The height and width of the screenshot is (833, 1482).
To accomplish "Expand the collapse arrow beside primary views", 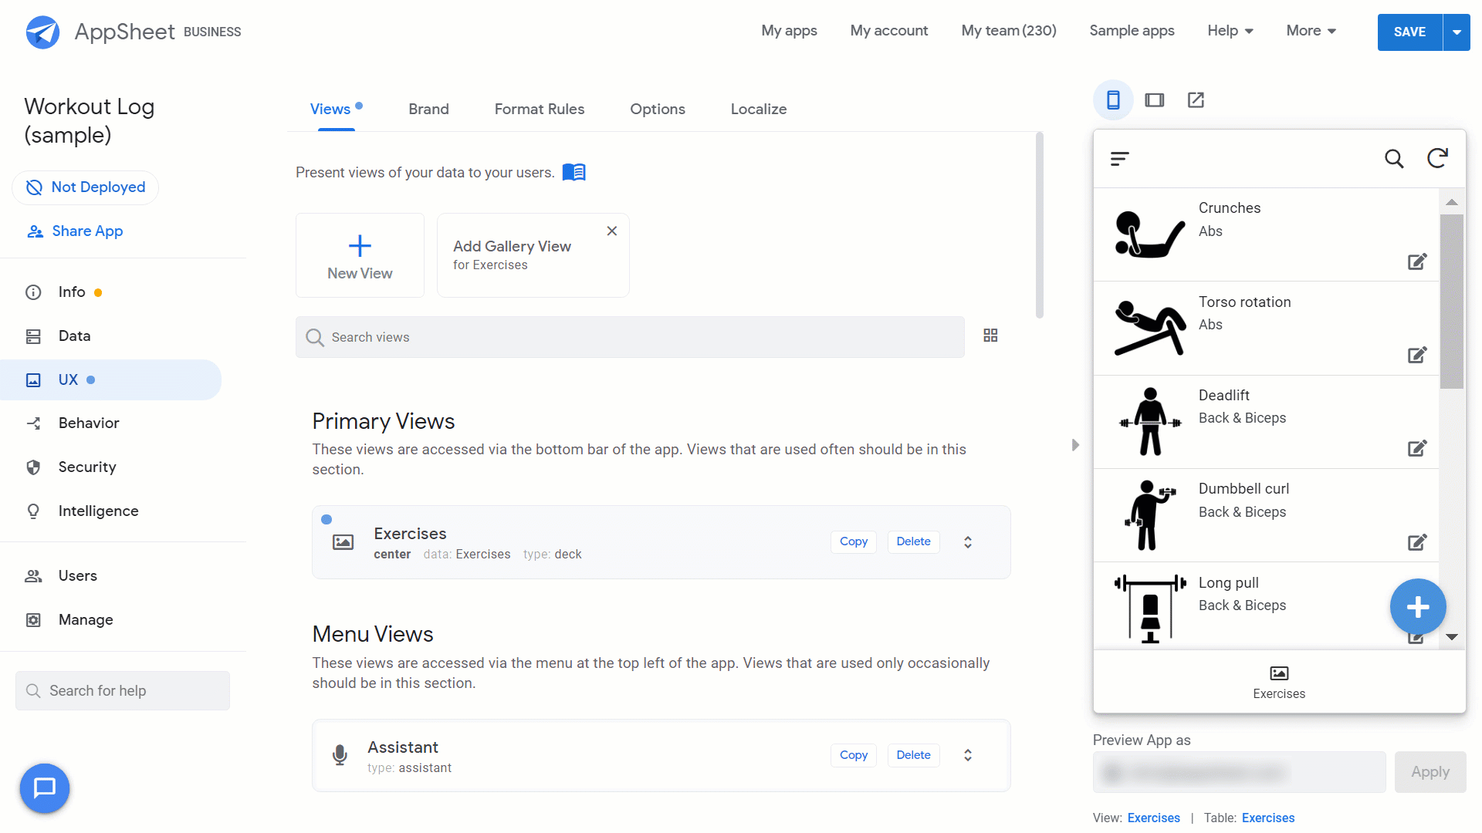I will click(x=1076, y=444).
